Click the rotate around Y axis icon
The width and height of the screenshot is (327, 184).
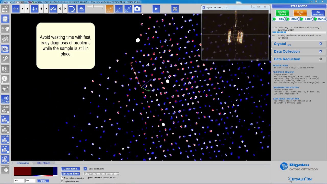pos(34,9)
